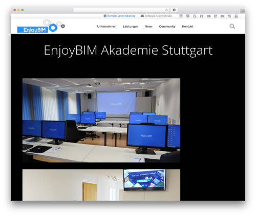Select the Kontakt menu item
Viewport: 256px width, 216px height.
187,27
